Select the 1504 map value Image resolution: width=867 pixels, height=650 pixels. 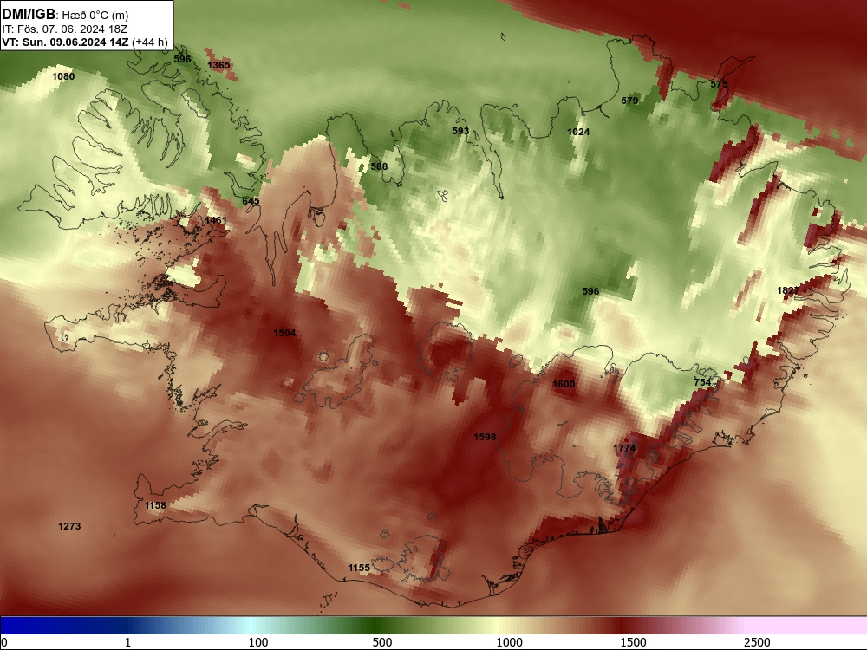[284, 333]
